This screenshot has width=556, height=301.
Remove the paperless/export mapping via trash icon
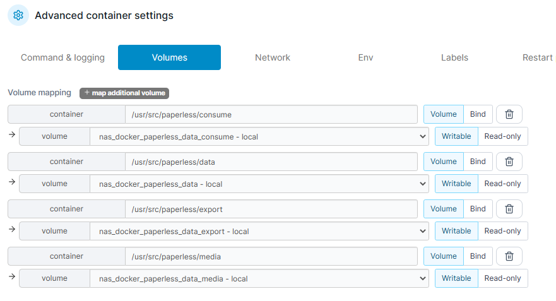point(509,209)
